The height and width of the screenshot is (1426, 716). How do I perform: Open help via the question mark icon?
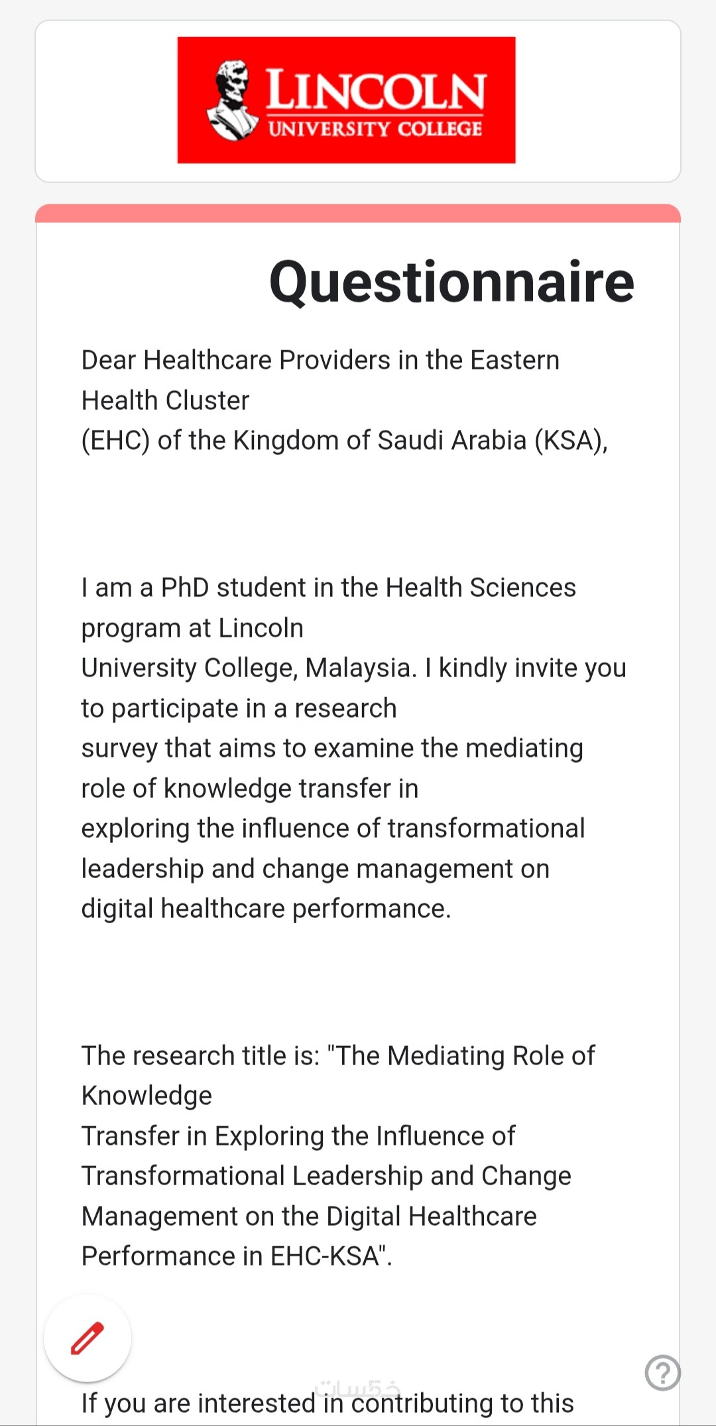point(662,1372)
